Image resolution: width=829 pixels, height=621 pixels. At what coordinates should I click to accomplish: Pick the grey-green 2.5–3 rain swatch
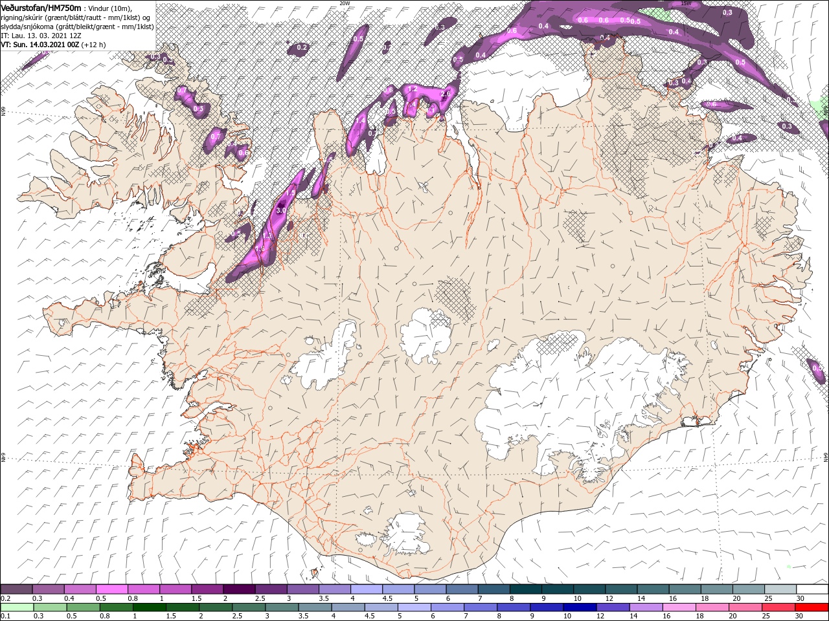pos(249,607)
